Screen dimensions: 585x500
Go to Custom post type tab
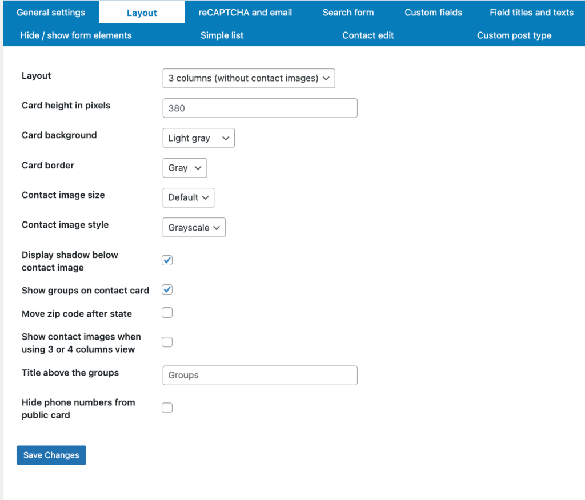point(514,35)
